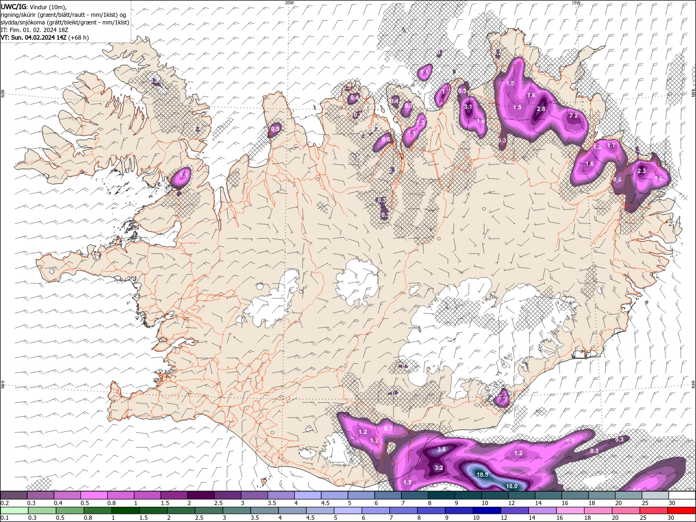Click the 'rigning/skúrir' legend description line
The image size is (696, 522).
point(64,15)
